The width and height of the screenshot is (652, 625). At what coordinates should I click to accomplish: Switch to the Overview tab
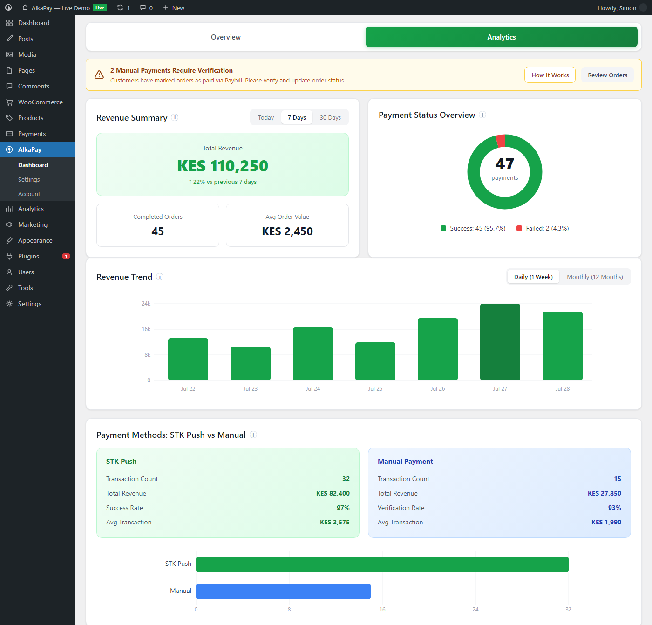click(226, 37)
